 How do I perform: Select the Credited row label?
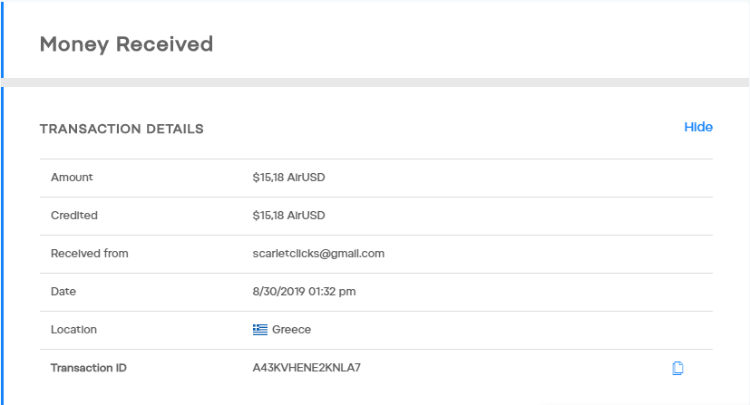pos(74,216)
